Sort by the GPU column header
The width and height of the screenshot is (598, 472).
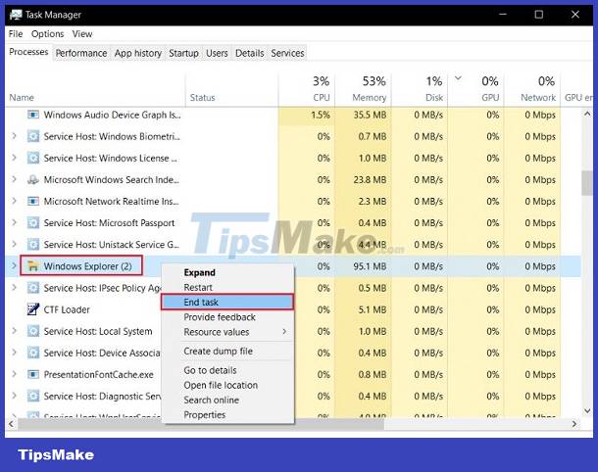[476, 90]
